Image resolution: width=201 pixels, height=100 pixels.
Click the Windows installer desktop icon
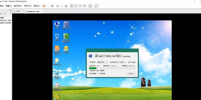(x=57, y=74)
